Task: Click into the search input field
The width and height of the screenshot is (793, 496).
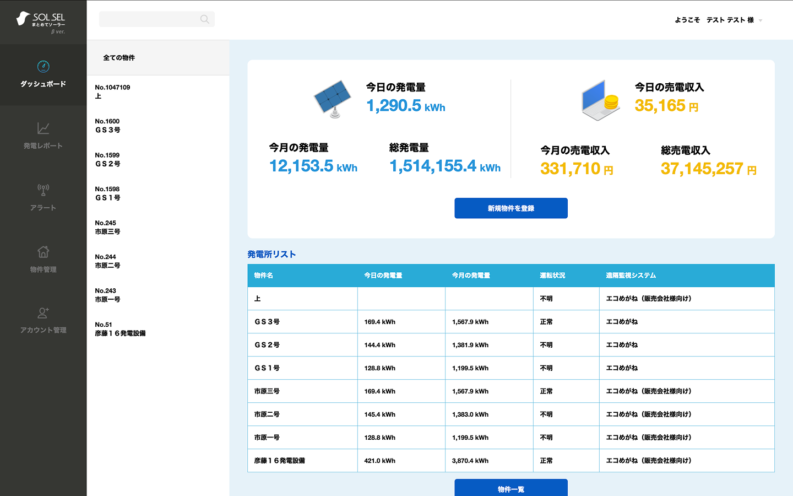Action: click(x=149, y=19)
